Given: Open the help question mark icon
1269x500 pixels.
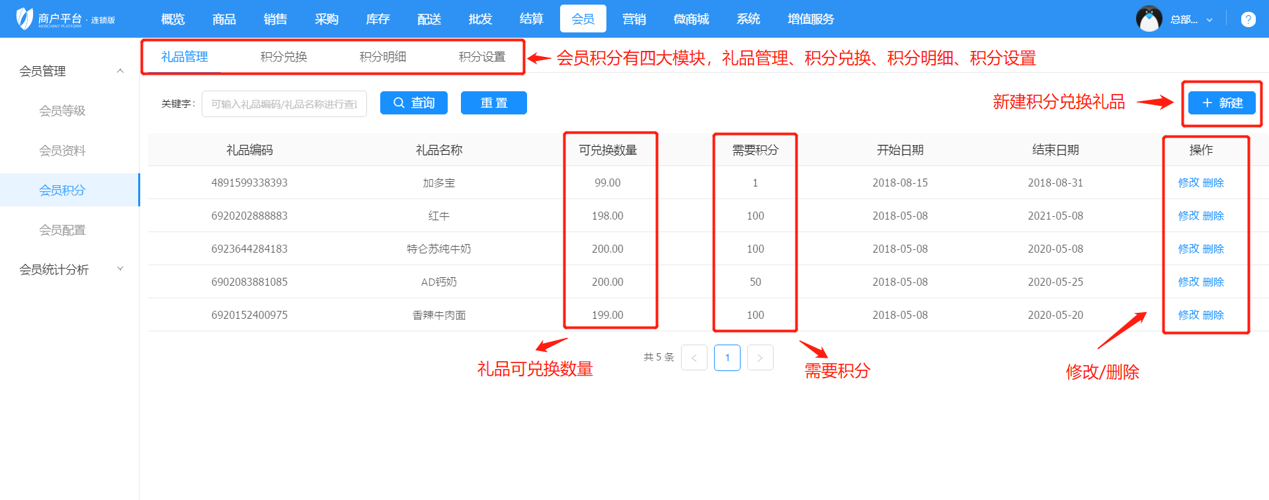Looking at the screenshot, I should [1248, 20].
